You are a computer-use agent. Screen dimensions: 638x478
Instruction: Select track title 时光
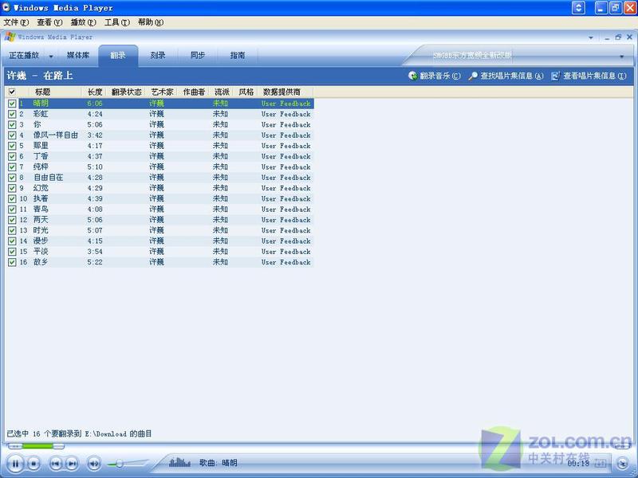[41, 230]
